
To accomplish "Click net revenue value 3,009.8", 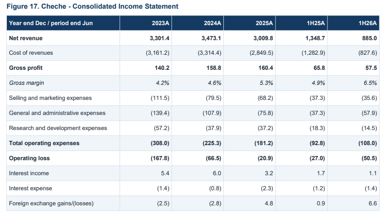I will [x=263, y=38].
